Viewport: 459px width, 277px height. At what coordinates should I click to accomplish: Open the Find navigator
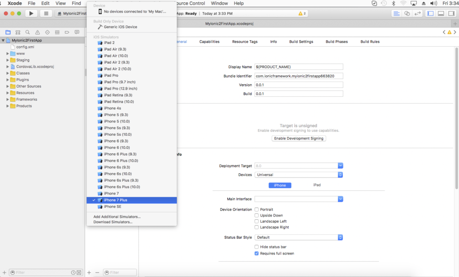28,32
